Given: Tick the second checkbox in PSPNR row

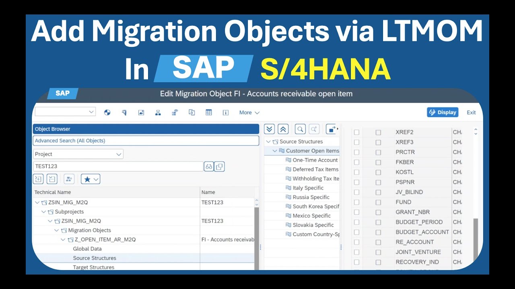Looking at the screenshot, I should (378, 182).
